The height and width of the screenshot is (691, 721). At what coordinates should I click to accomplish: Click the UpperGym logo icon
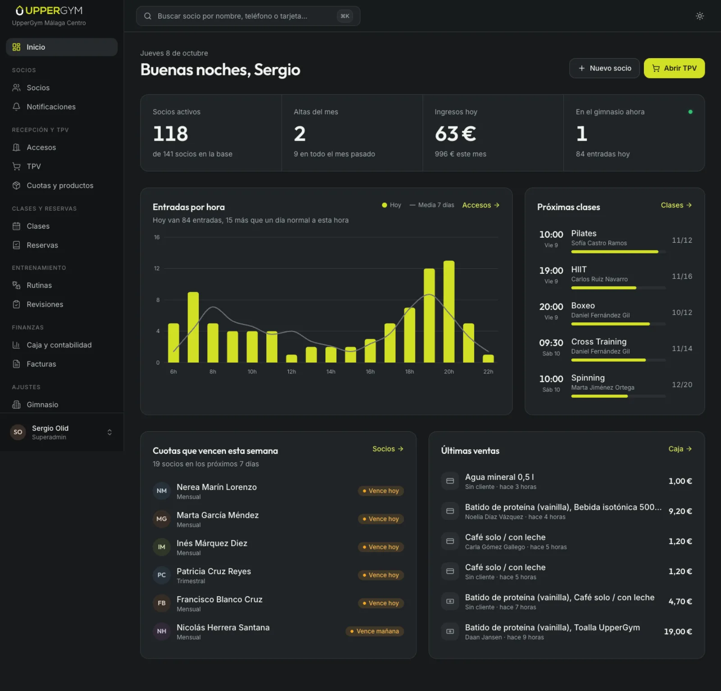coord(19,10)
